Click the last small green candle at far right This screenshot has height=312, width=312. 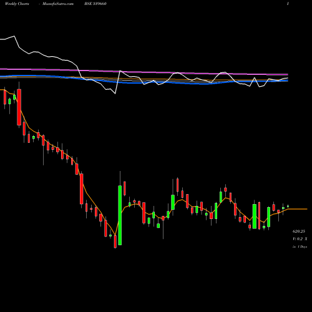[288, 206]
